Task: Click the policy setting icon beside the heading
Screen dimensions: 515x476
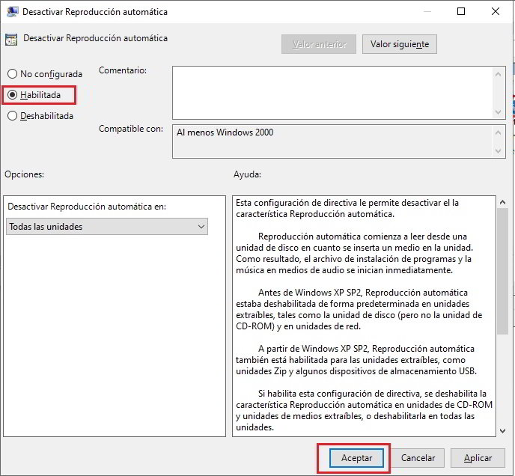Action: pyautogui.click(x=12, y=39)
